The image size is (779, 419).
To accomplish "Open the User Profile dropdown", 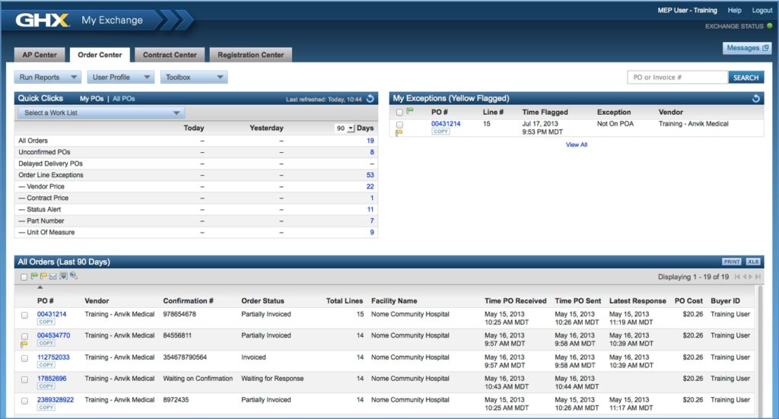I will [x=121, y=77].
